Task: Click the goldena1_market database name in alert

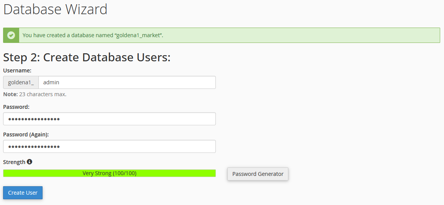Action: coord(140,35)
